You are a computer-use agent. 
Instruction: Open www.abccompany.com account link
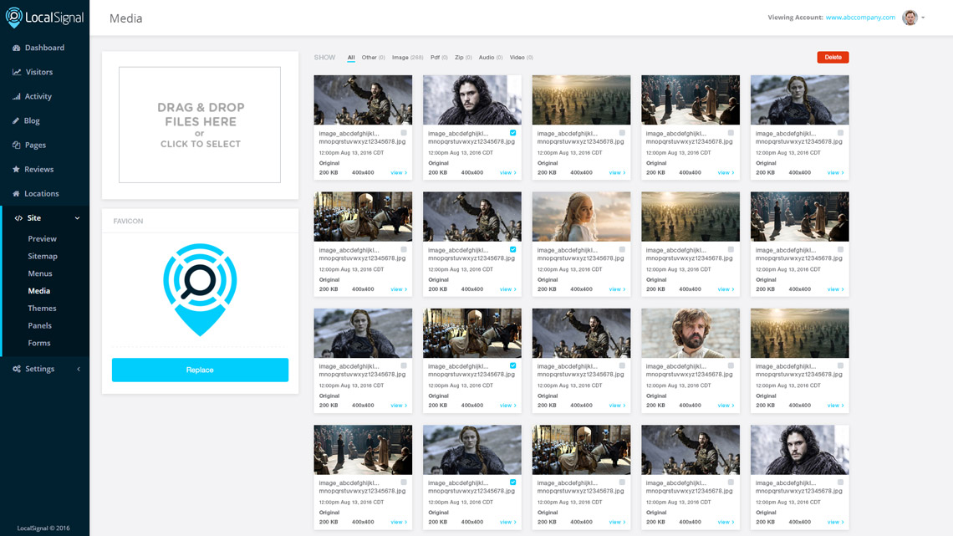coord(860,17)
